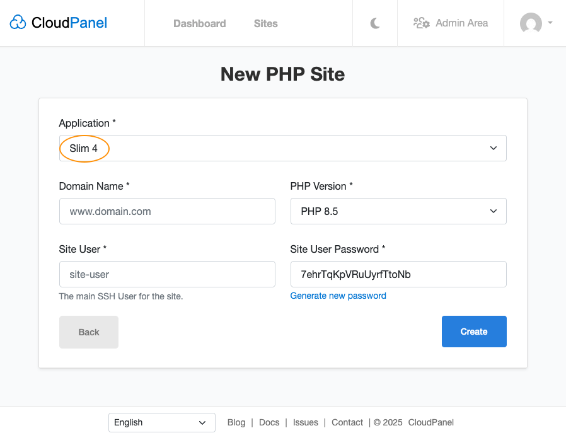
Task: Open the PHP Version dropdown
Action: (x=398, y=211)
